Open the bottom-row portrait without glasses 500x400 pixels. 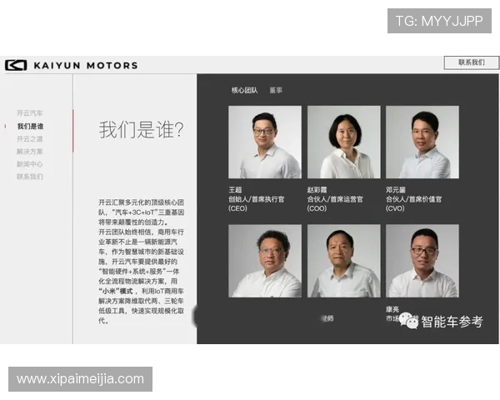click(x=343, y=261)
